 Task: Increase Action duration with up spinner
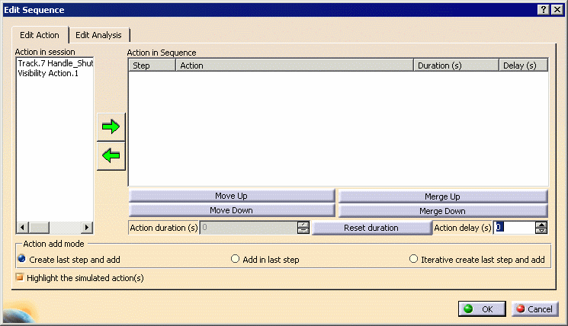pyautogui.click(x=303, y=225)
